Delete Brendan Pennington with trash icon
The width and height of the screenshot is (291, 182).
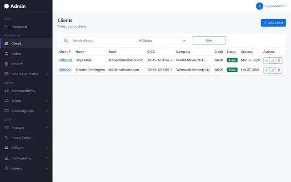tap(279, 70)
